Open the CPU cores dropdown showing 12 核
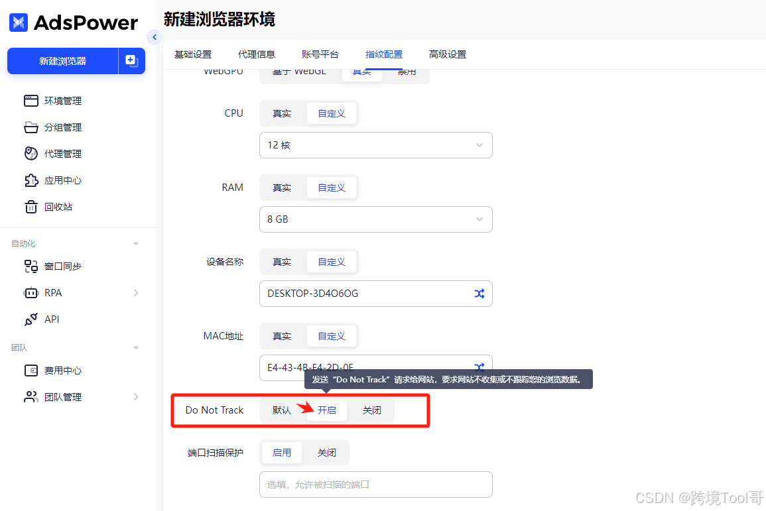The image size is (766, 511). [x=375, y=145]
